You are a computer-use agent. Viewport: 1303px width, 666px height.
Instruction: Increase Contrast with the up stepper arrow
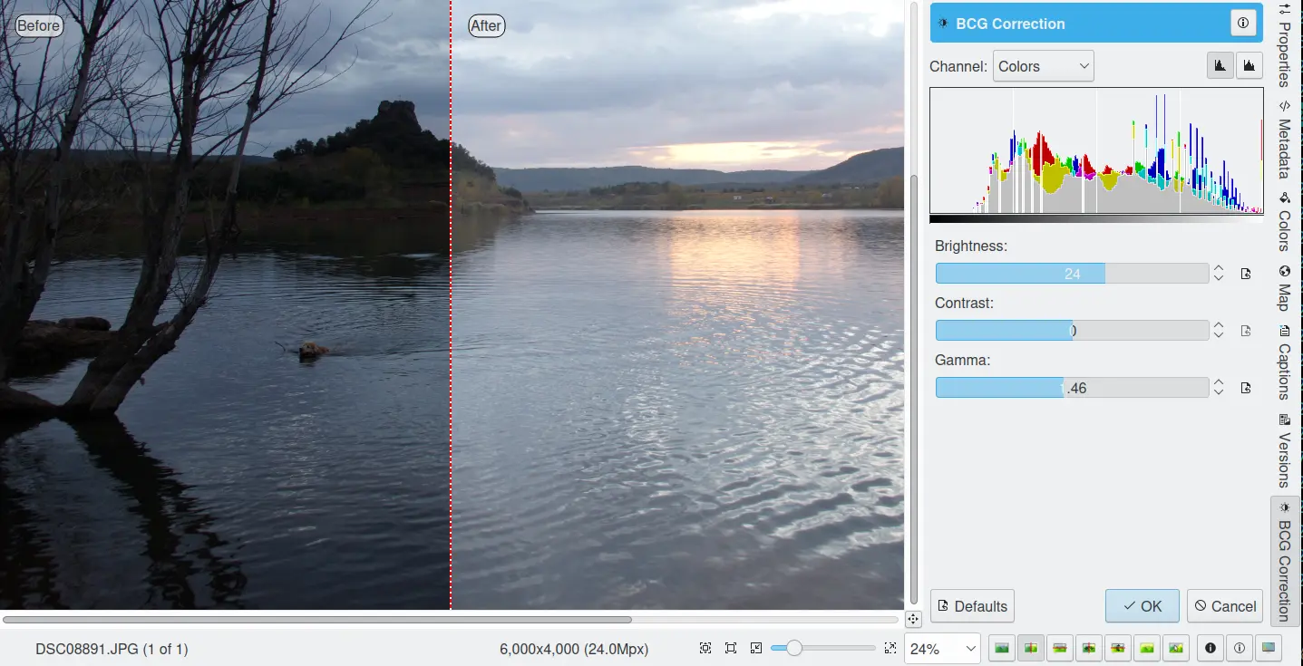pos(1219,325)
